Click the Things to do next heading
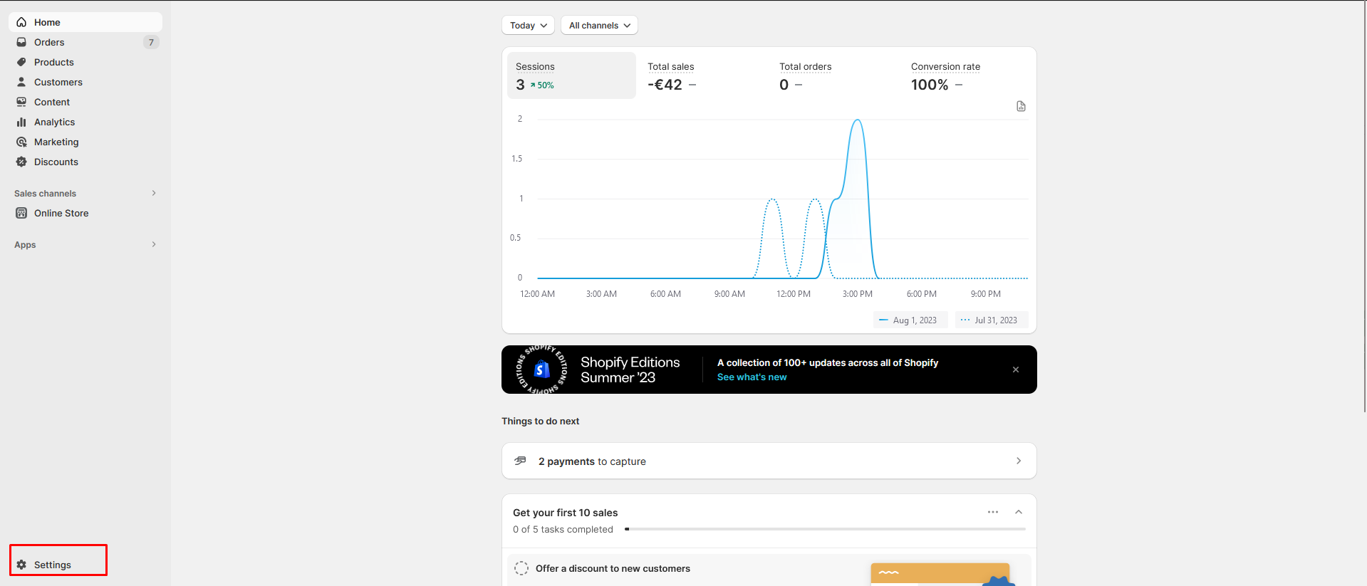Viewport: 1367px width, 586px height. 540,421
